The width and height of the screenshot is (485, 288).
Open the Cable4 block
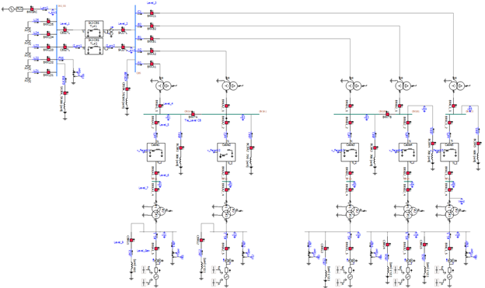point(408,152)
